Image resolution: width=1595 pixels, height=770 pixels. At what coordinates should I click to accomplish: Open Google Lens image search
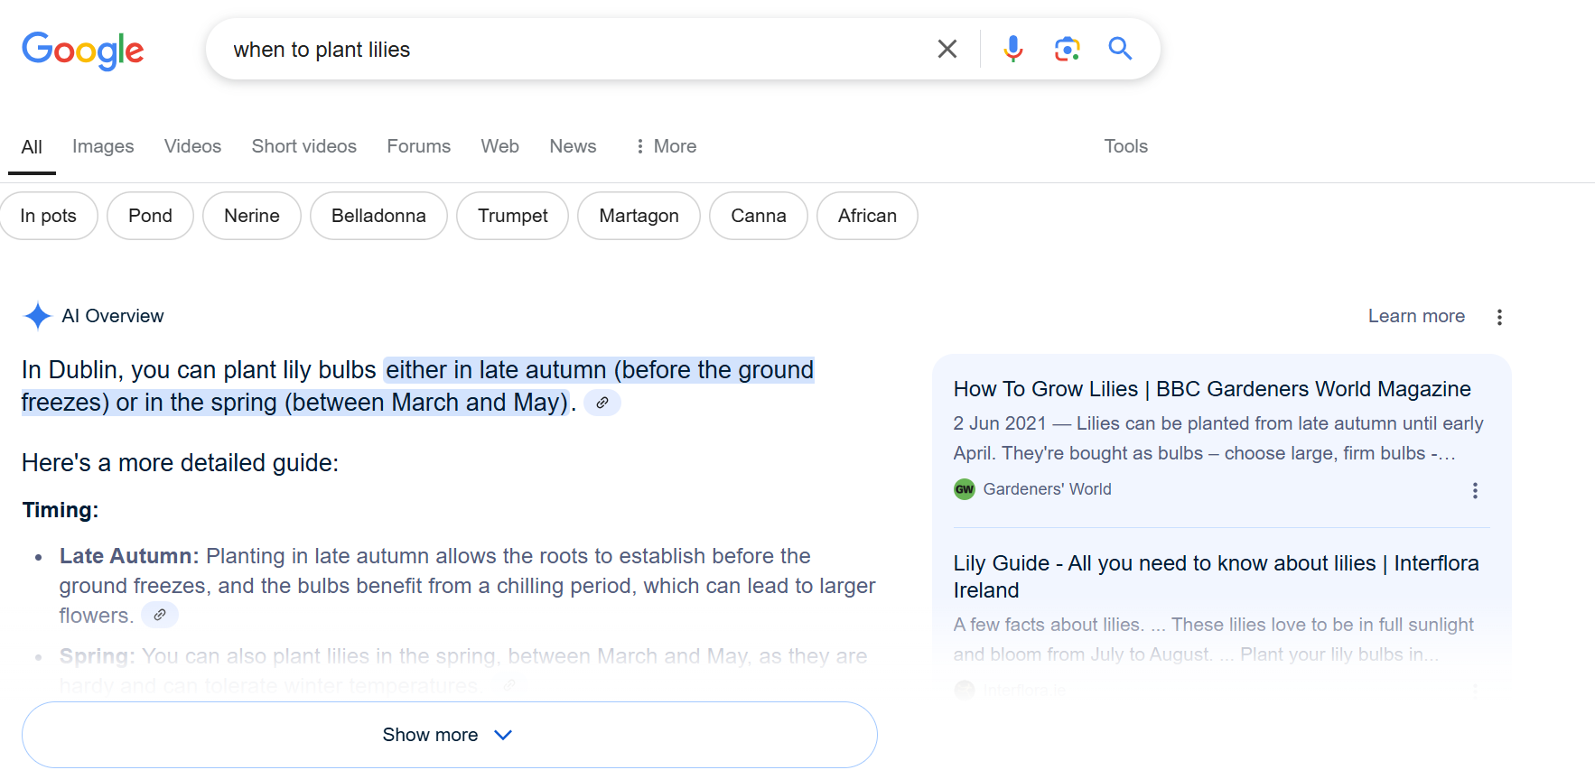point(1067,49)
